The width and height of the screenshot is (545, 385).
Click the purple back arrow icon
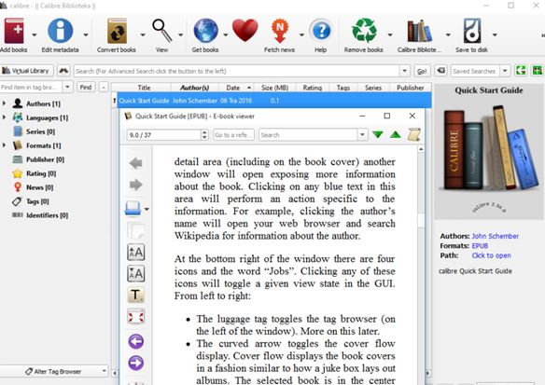pos(136,341)
